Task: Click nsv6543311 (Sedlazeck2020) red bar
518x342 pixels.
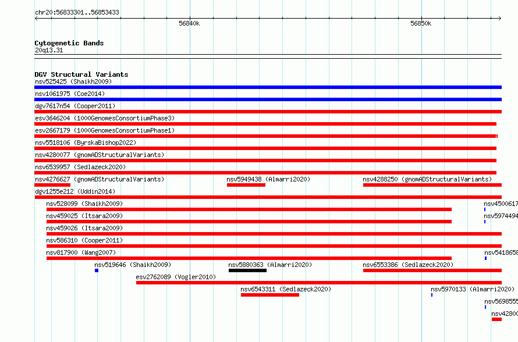Action: [x=270, y=295]
